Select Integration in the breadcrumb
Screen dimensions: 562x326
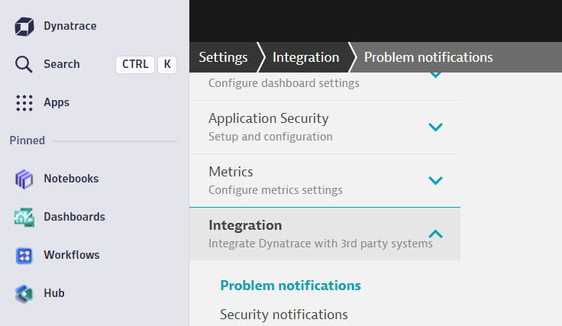305,57
